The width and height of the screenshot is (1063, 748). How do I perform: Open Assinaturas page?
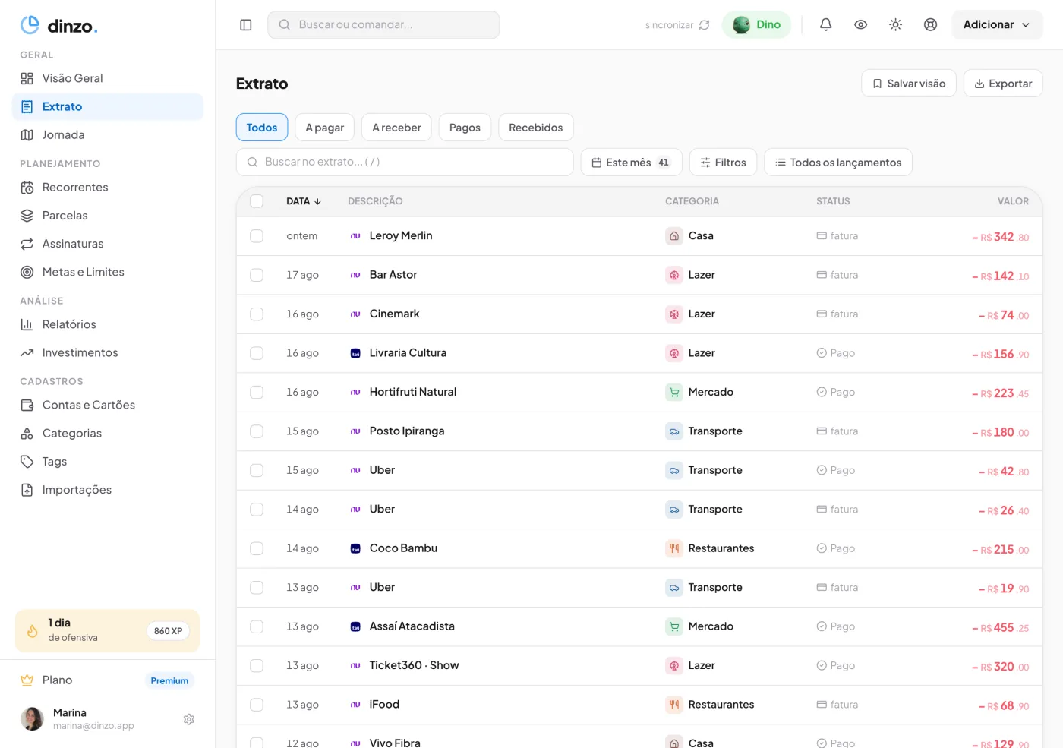[108, 244]
